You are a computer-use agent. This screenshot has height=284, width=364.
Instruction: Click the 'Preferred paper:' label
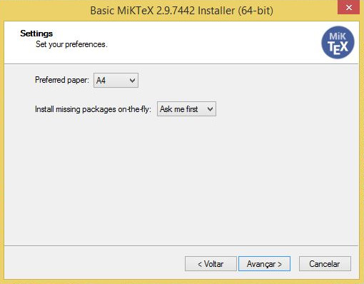pos(61,80)
